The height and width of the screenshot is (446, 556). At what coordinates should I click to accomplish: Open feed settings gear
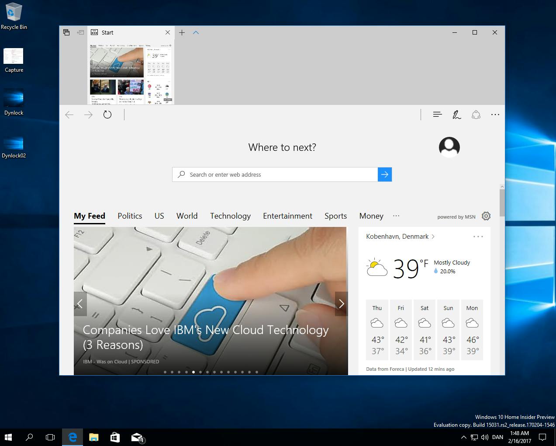(x=486, y=216)
